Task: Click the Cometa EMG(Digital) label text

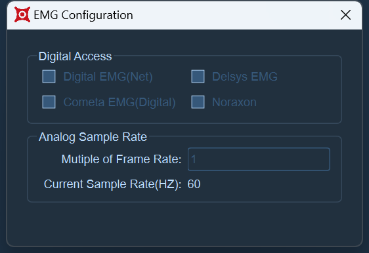Action: point(119,102)
